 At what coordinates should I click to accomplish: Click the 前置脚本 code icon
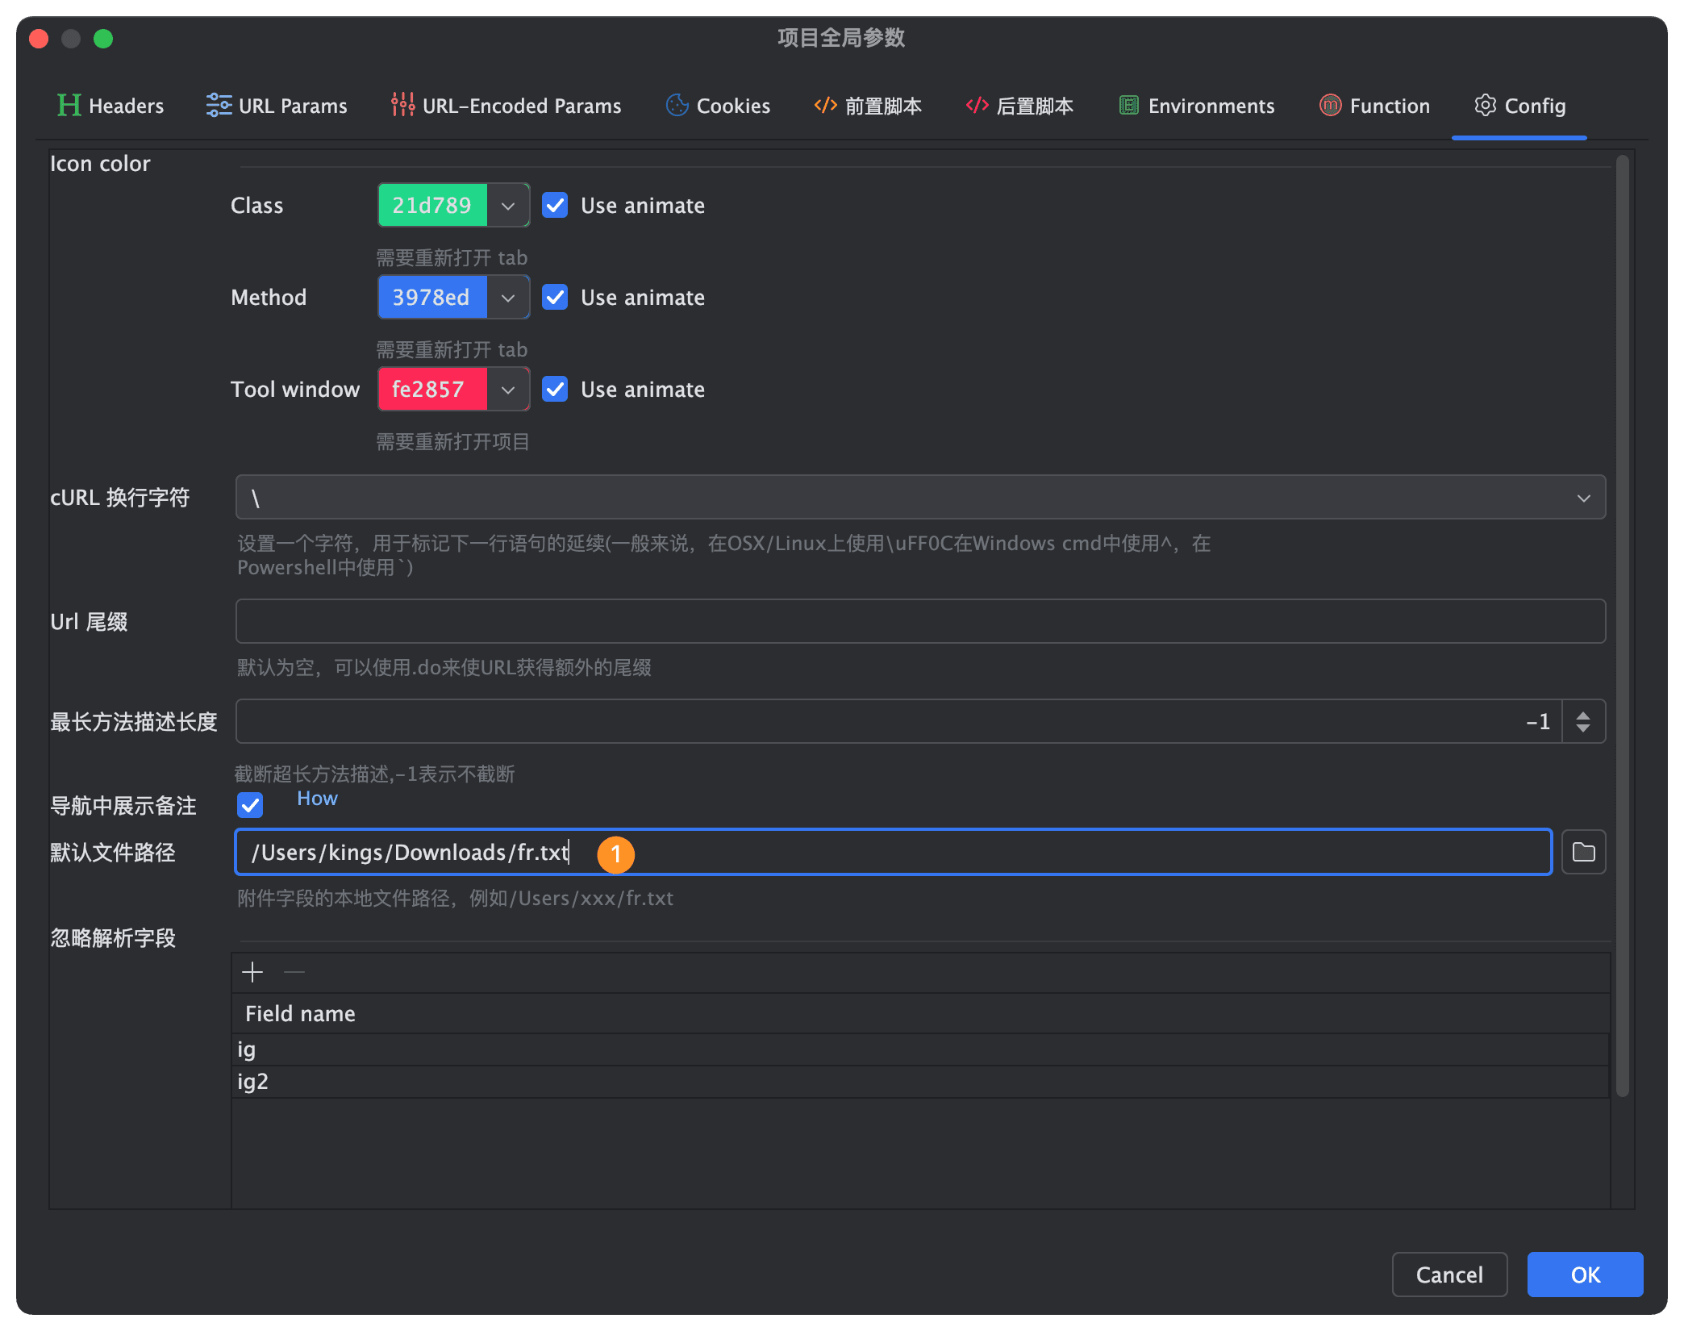(824, 105)
